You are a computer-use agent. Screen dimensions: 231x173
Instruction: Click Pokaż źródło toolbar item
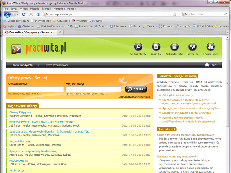click(x=203, y=26)
